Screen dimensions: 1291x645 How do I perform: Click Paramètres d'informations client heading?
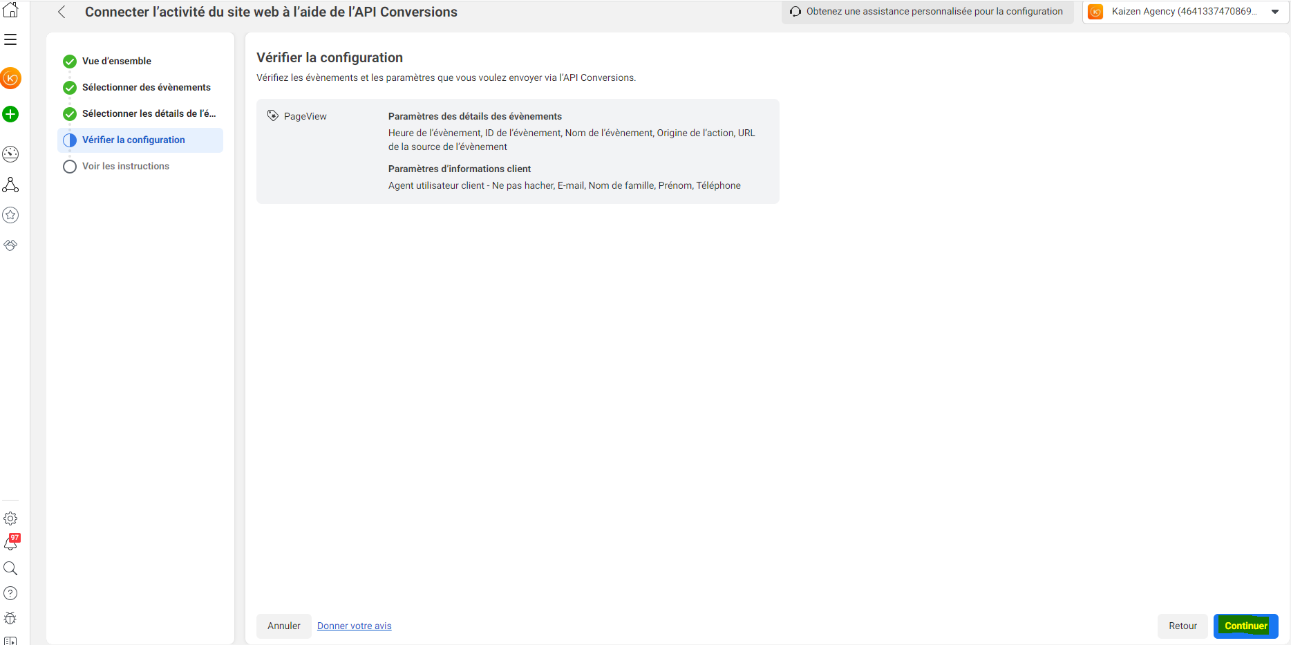click(x=460, y=169)
